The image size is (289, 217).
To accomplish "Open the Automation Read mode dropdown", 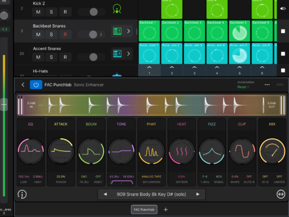I will click(x=243, y=87).
